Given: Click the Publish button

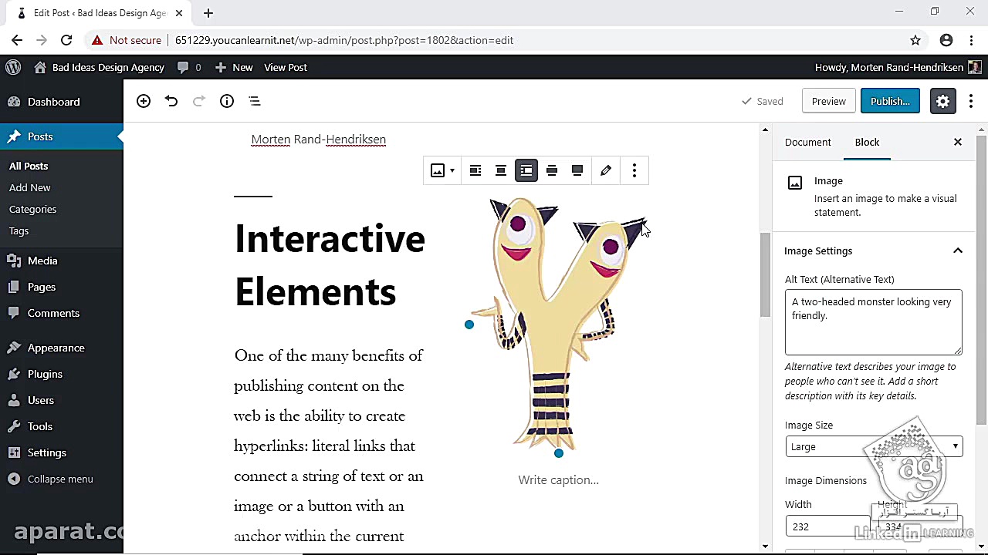Looking at the screenshot, I should coord(889,101).
